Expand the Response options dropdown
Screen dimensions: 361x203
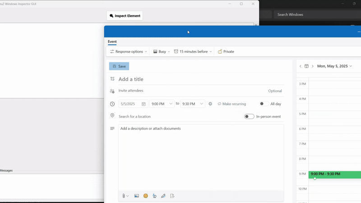tap(129, 51)
